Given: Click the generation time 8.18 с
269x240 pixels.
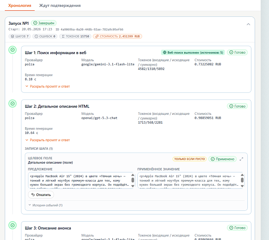Looking at the screenshot, I should point(30,79).
